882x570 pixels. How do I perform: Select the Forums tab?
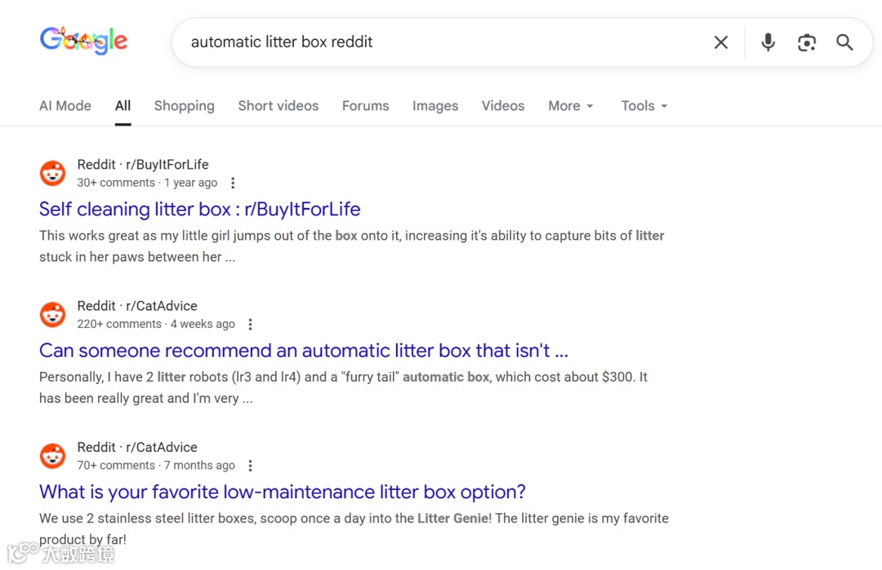[365, 106]
